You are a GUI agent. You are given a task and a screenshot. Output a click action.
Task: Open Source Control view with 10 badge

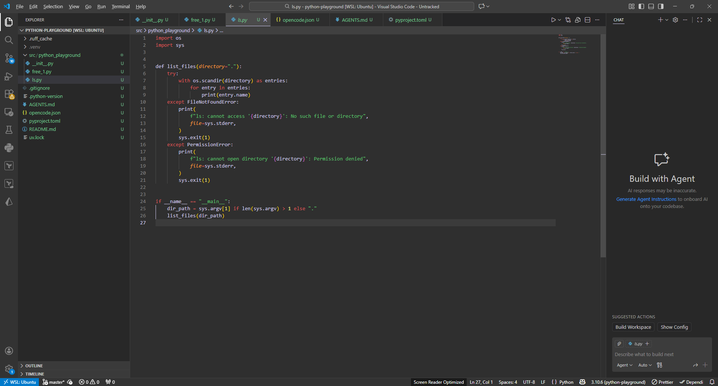coord(9,58)
